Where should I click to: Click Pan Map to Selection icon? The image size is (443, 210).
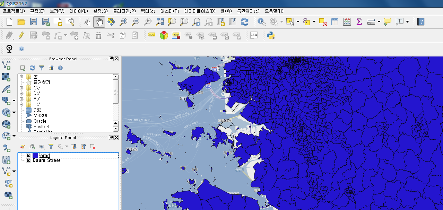[111, 22]
